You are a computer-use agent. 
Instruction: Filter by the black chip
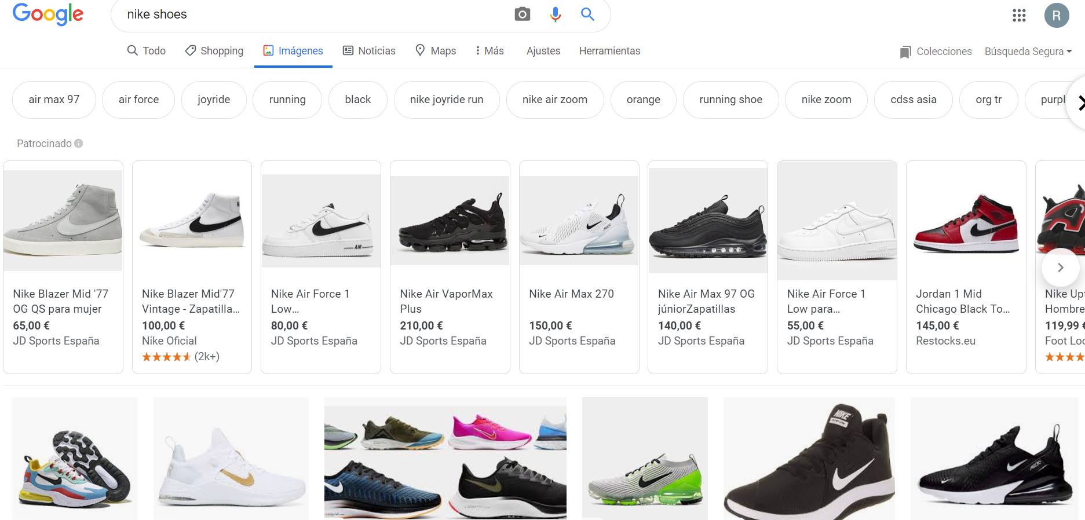click(x=358, y=100)
